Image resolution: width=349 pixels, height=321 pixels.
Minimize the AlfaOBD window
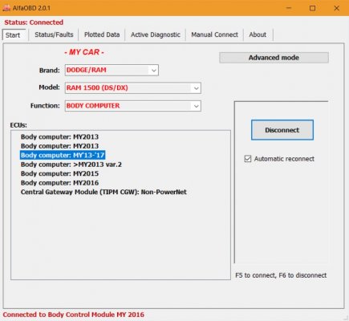point(289,8)
